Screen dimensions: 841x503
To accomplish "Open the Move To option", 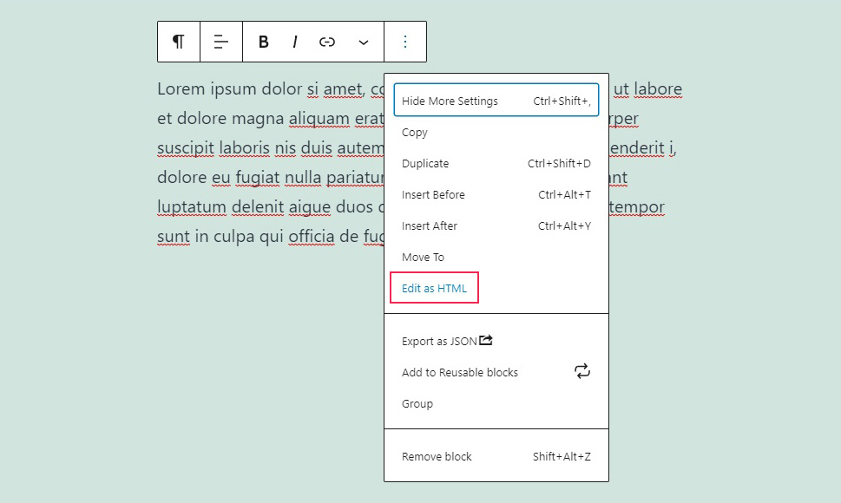I will (423, 257).
